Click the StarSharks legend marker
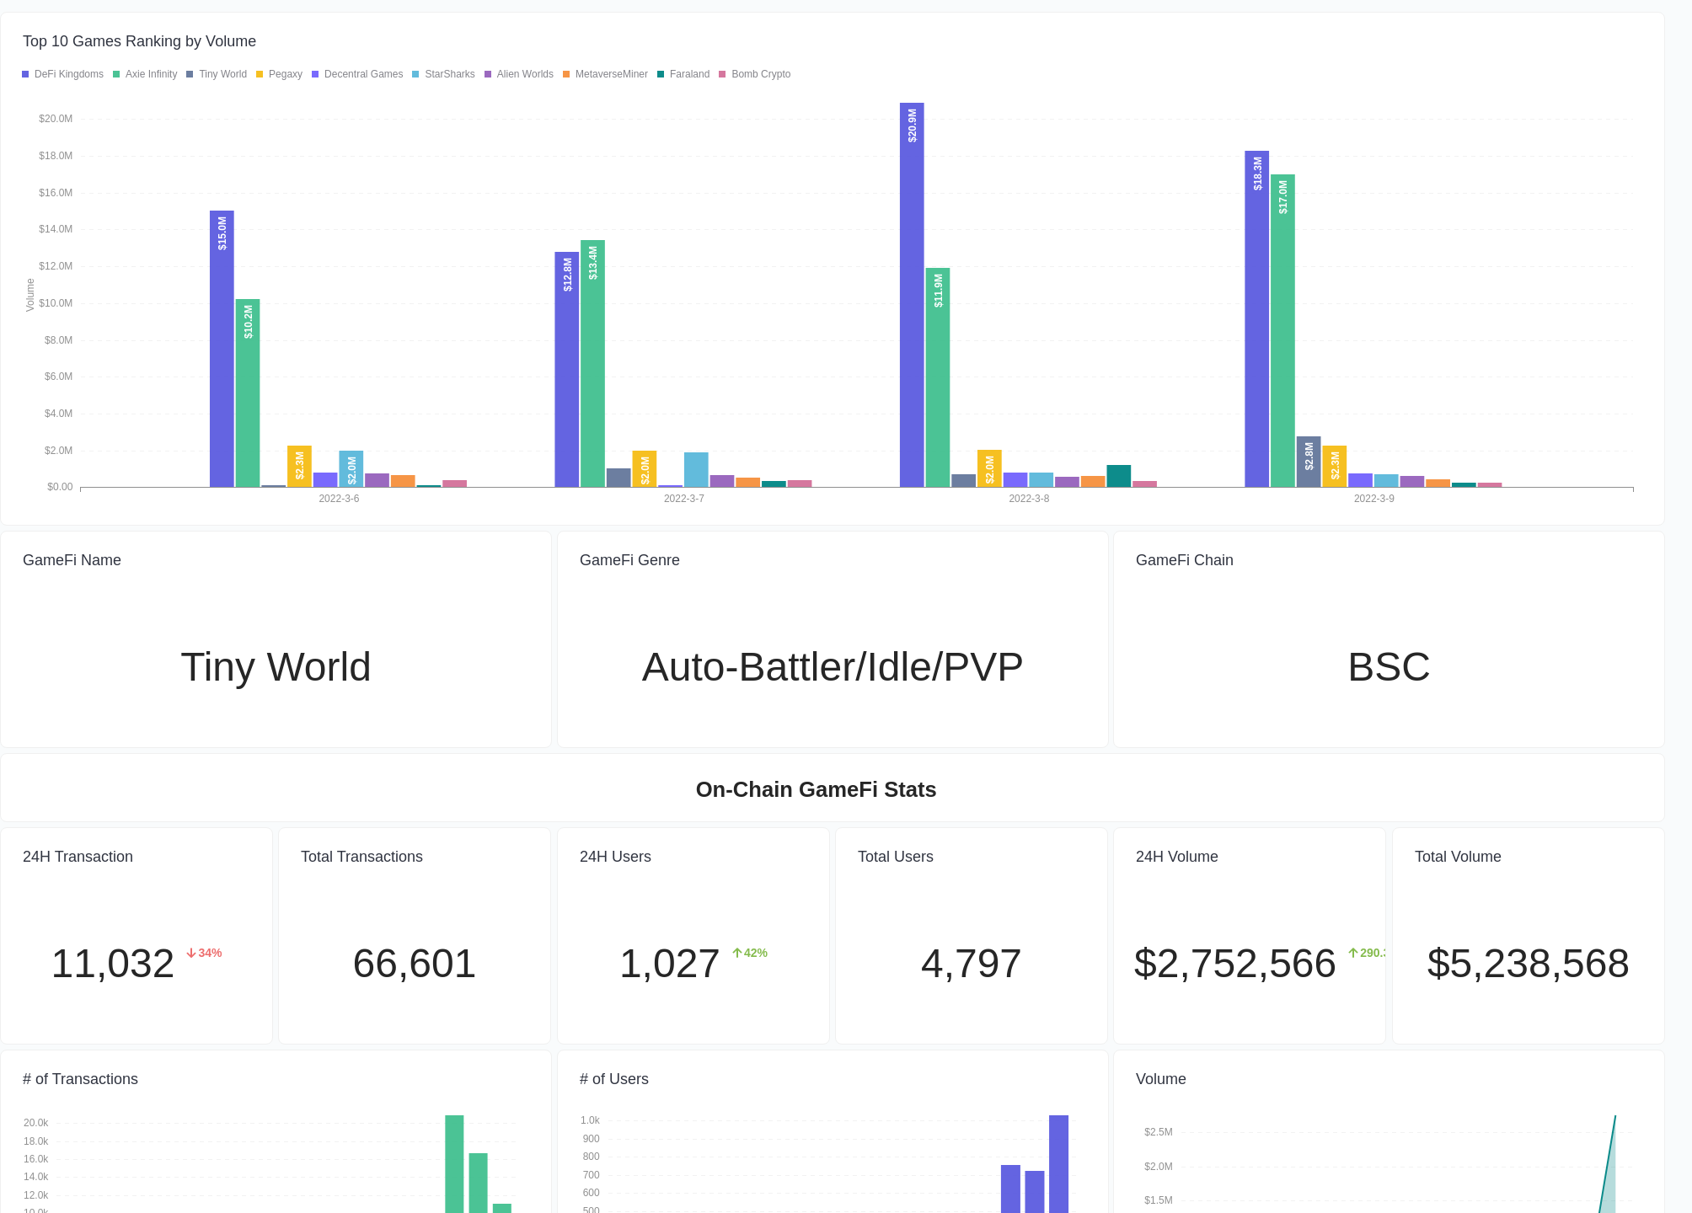This screenshot has width=1692, height=1213. click(415, 74)
